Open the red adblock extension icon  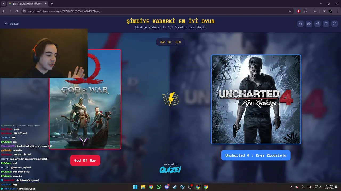pyautogui.click(x=299, y=11)
